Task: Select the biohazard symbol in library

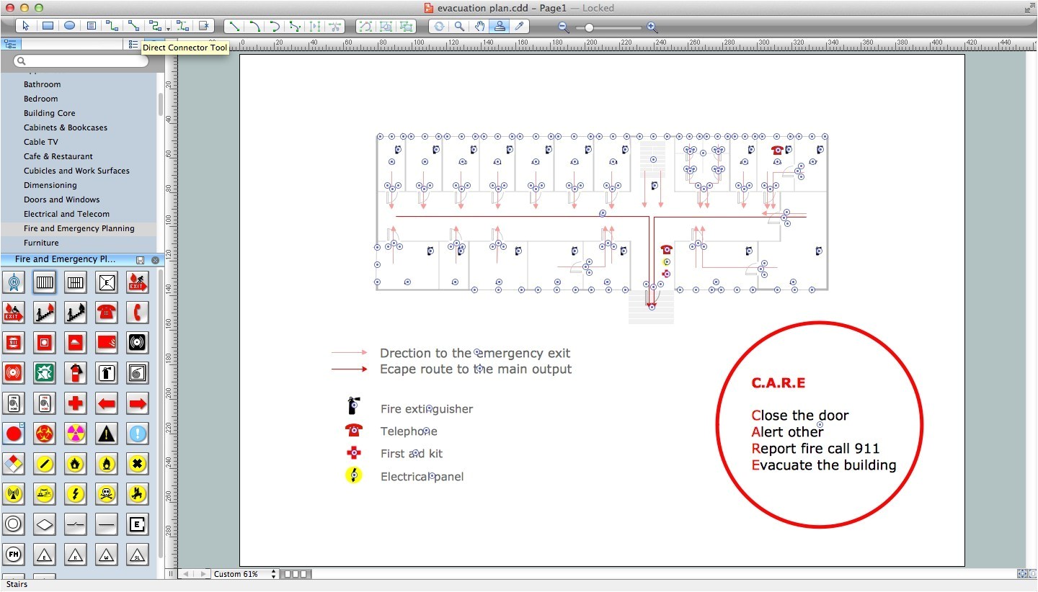Action: [x=45, y=434]
